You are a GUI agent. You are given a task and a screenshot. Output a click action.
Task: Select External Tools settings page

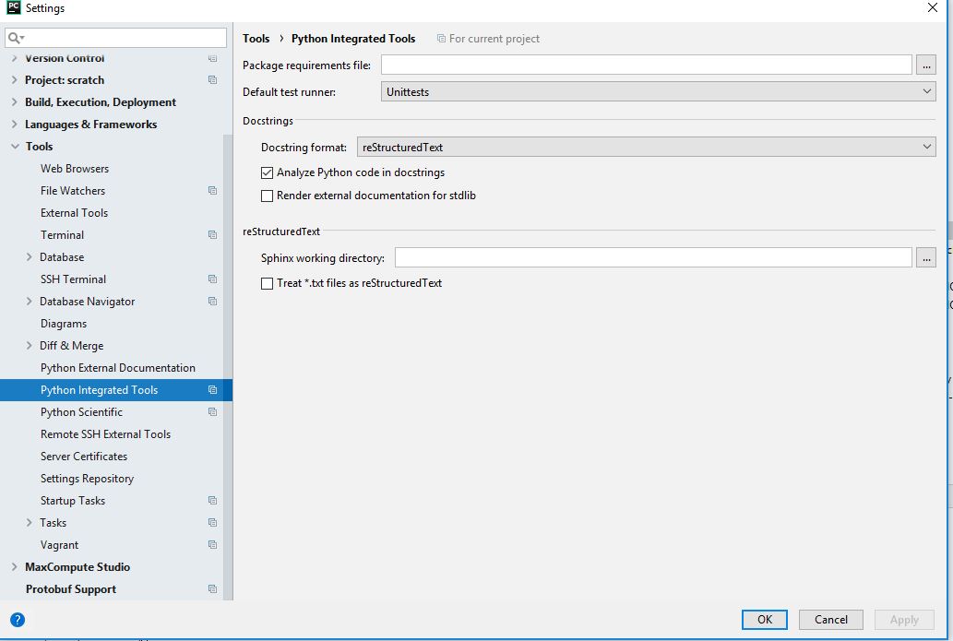tap(74, 213)
